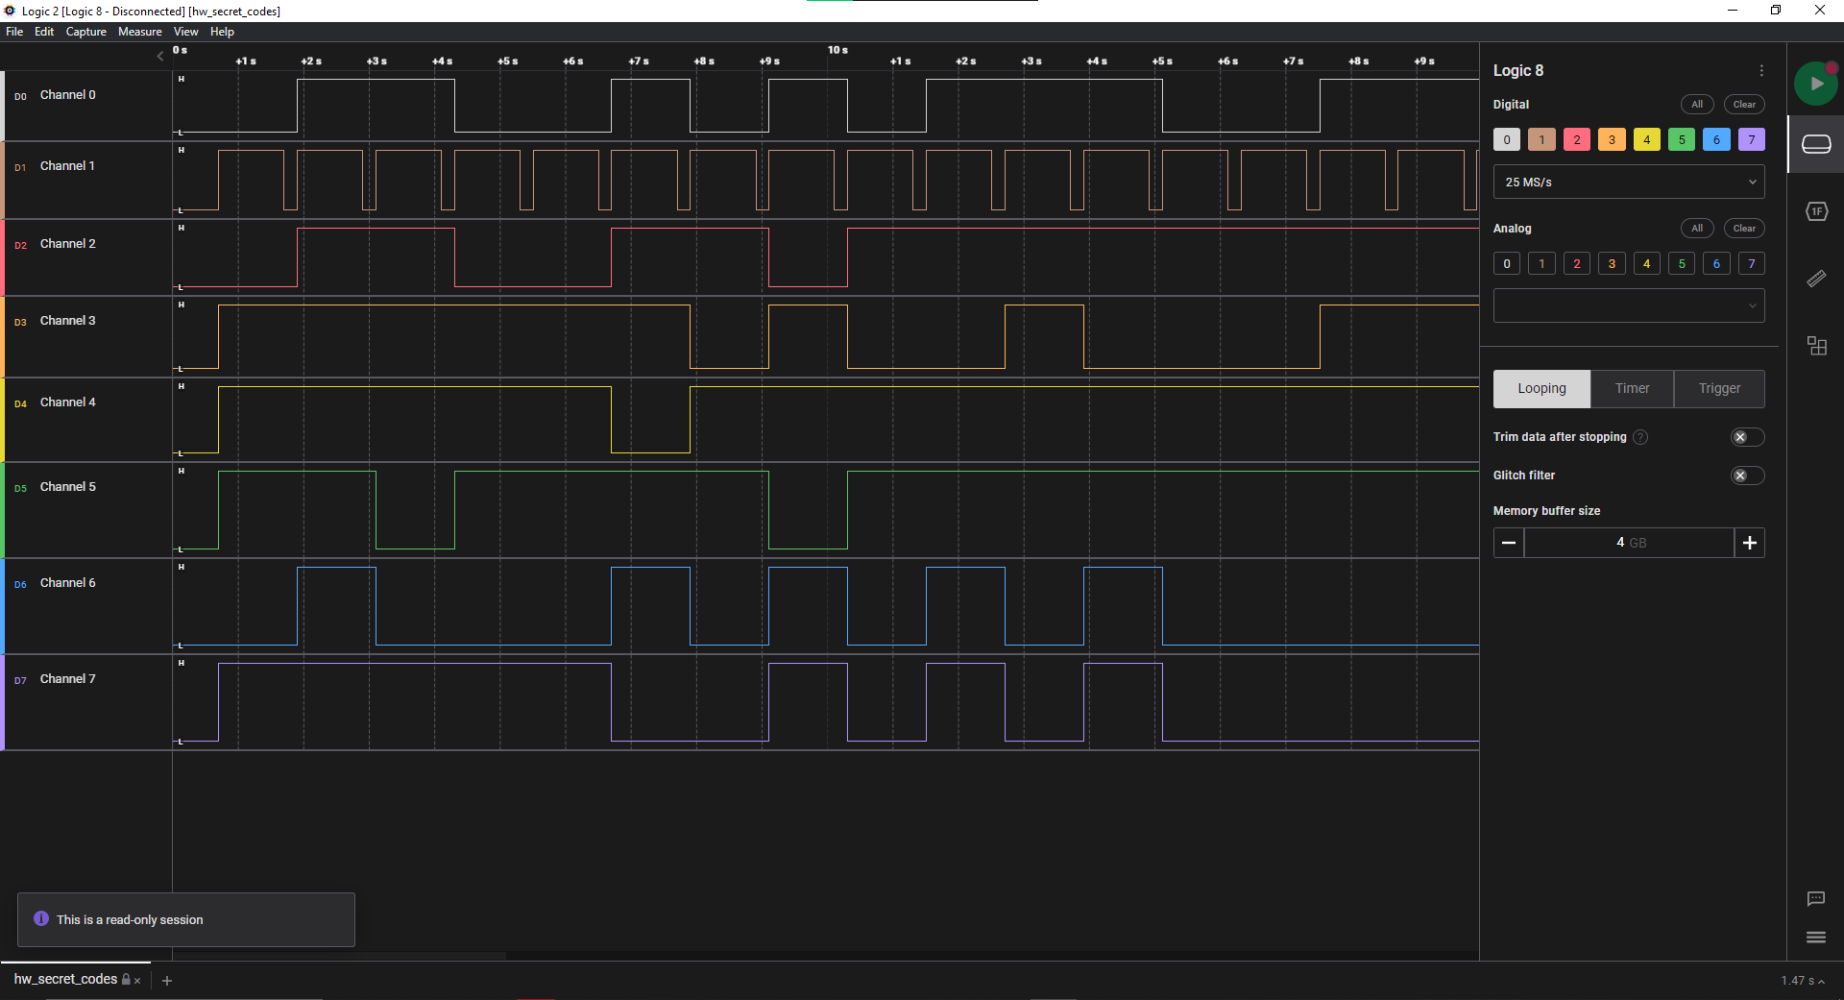The width and height of the screenshot is (1844, 1000).
Task: Open Logic 8 device options menu
Action: pos(1761,71)
